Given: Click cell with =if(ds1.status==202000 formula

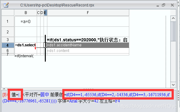Looking at the screenshot, I should (x=88, y=40).
